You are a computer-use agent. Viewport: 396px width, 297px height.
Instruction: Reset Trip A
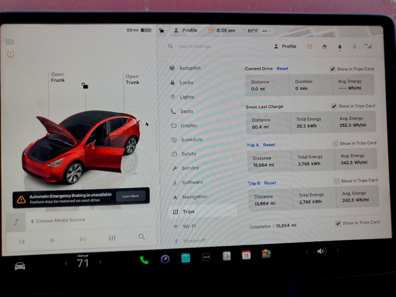pos(269,145)
